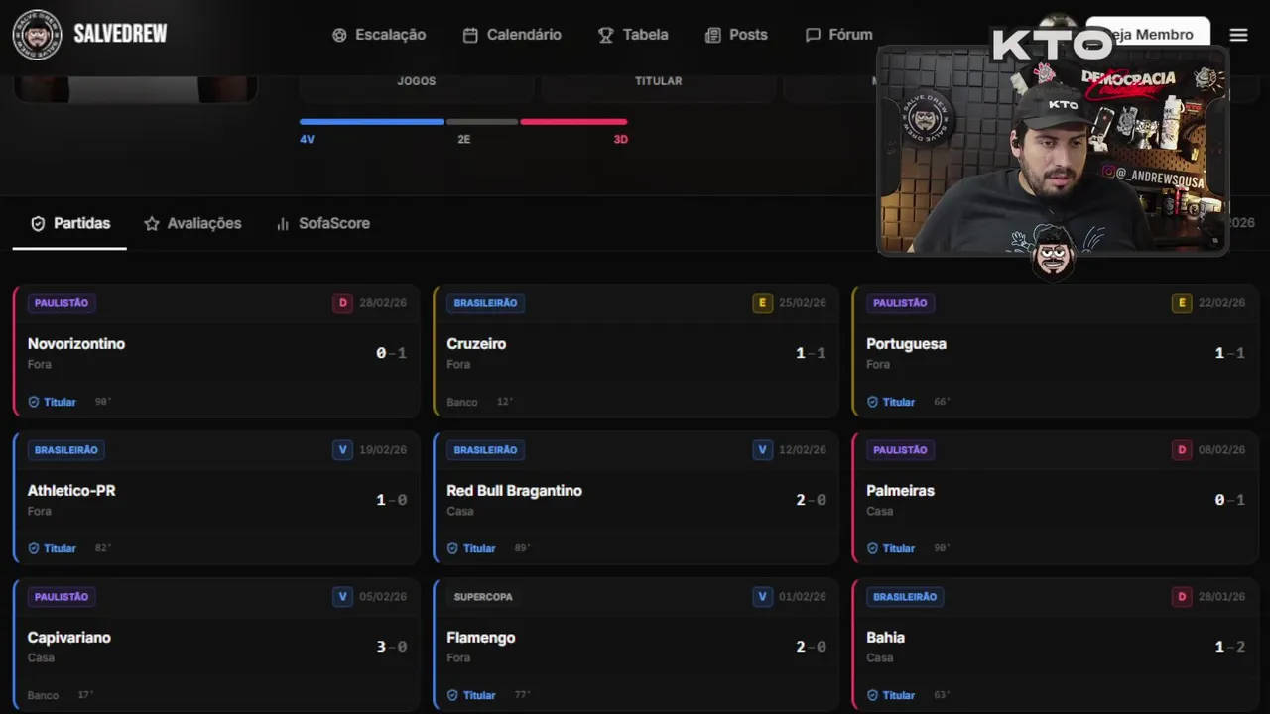Open the Tabela menu item
1270x714 pixels.
tap(633, 35)
